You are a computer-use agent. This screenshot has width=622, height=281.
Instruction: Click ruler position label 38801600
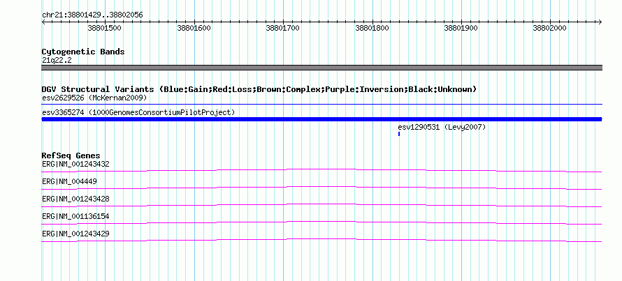tap(194, 28)
